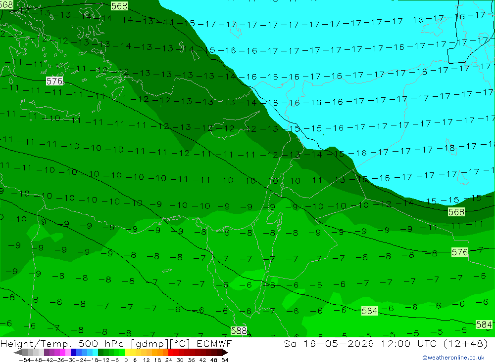Screen dimensions: 495x362
Task: Click the -18 temperature value on the map
Action: pyautogui.click(x=449, y=148)
